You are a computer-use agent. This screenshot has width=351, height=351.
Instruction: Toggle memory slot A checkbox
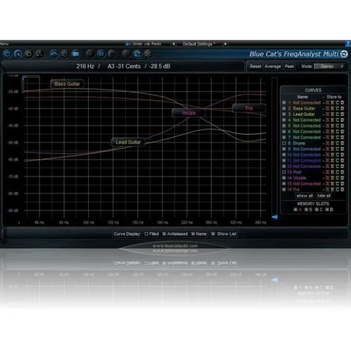coord(296,210)
